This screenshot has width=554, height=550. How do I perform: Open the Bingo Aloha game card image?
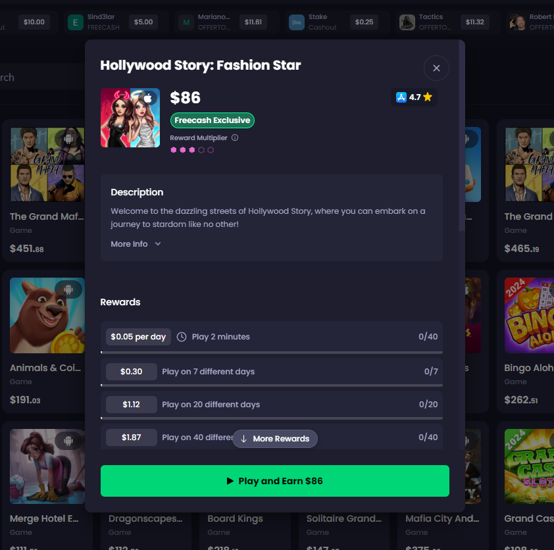[529, 315]
